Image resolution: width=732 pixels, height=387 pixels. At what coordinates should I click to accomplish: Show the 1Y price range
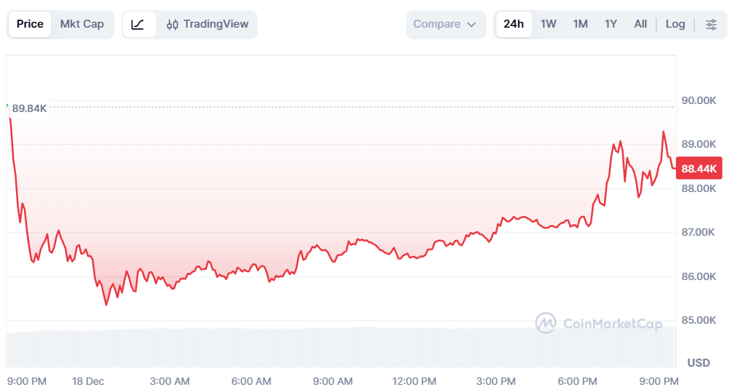point(610,24)
